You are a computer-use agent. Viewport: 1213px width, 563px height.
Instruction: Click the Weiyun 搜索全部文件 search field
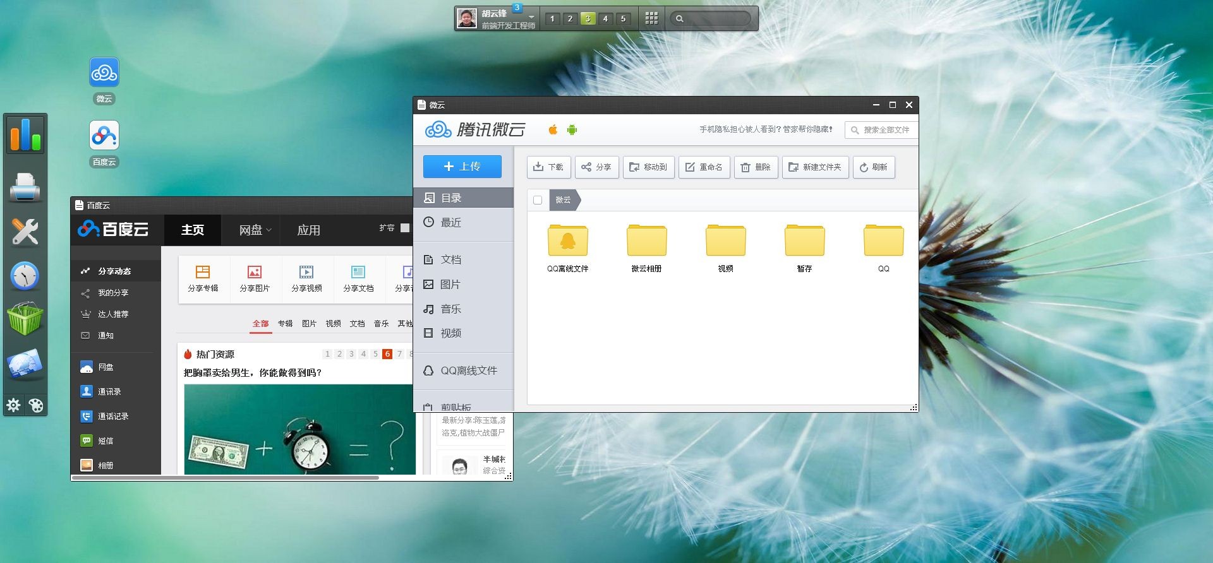tap(881, 130)
